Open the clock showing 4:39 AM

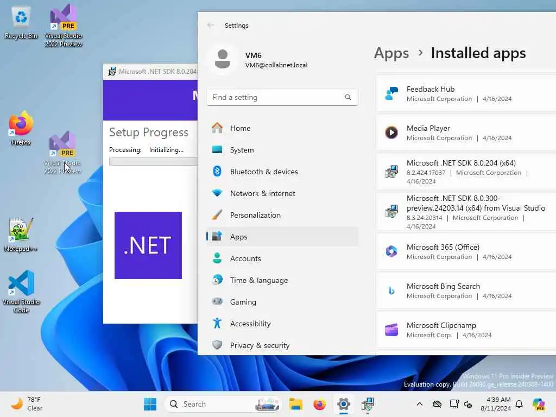(x=495, y=404)
